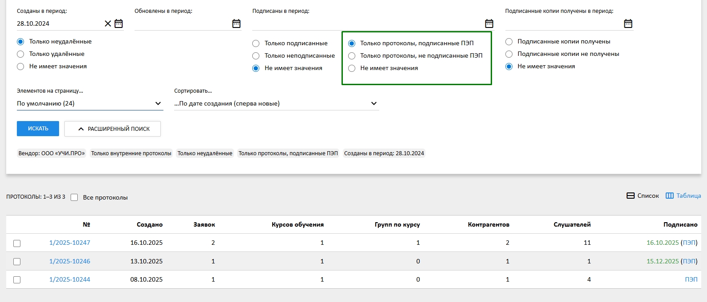Click ПЭП link in row 1/2025-10247
The image size is (707, 302).
click(689, 243)
